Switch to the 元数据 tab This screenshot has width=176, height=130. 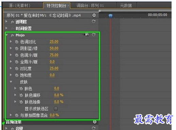tap(126, 5)
